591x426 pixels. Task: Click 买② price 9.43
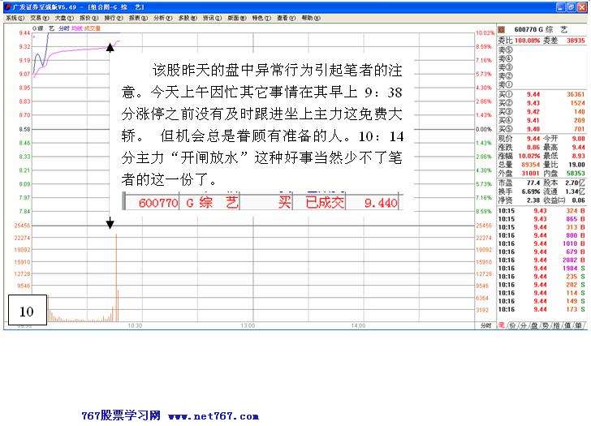click(533, 103)
